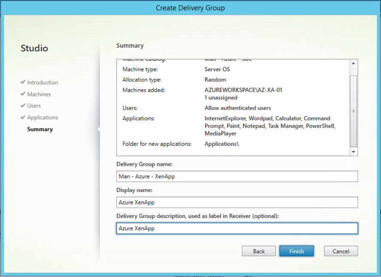
Task: Select 'AZUREWORKSPACE\AZ-XA-01' machine entry
Action: pos(243,90)
